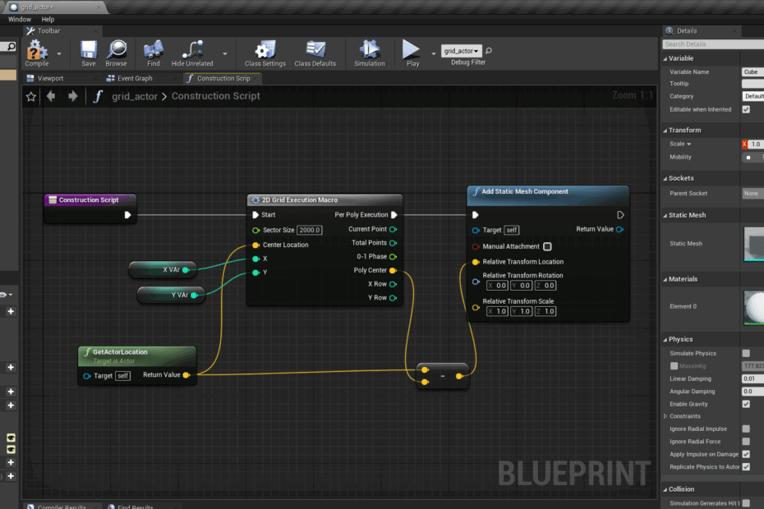
Task: Toggle the Editable when Inherited checkbox
Action: click(x=746, y=109)
